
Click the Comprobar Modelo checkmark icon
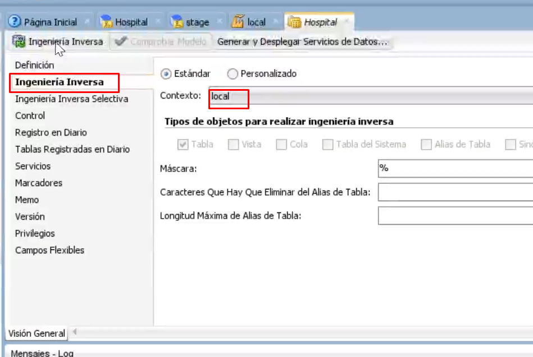[121, 41]
